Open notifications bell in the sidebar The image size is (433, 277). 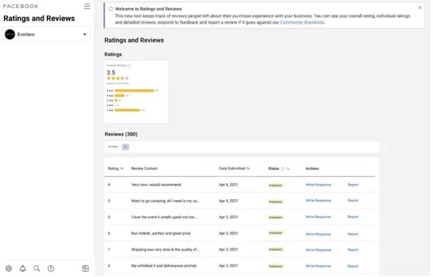23,268
